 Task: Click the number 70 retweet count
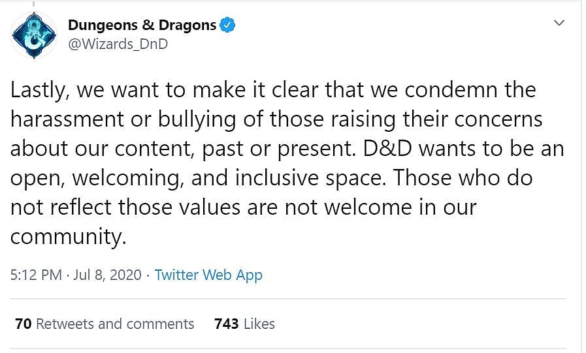tap(23, 324)
